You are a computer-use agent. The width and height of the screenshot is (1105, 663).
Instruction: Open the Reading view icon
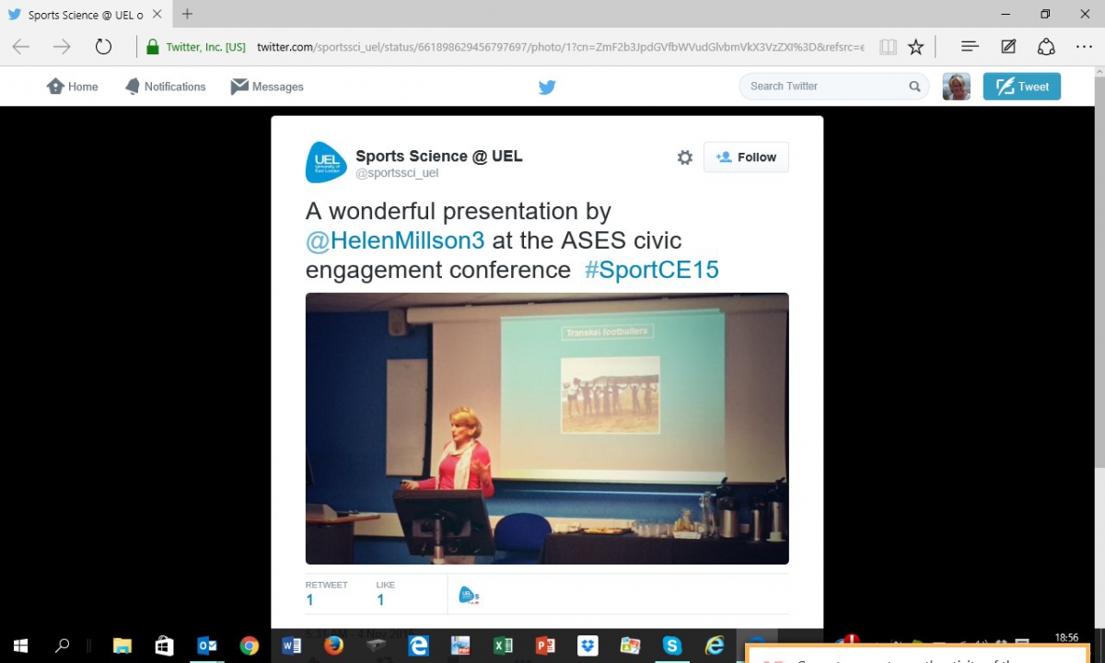tap(888, 47)
